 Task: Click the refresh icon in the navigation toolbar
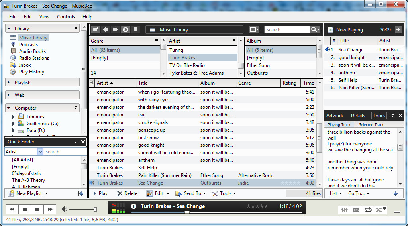point(126,29)
